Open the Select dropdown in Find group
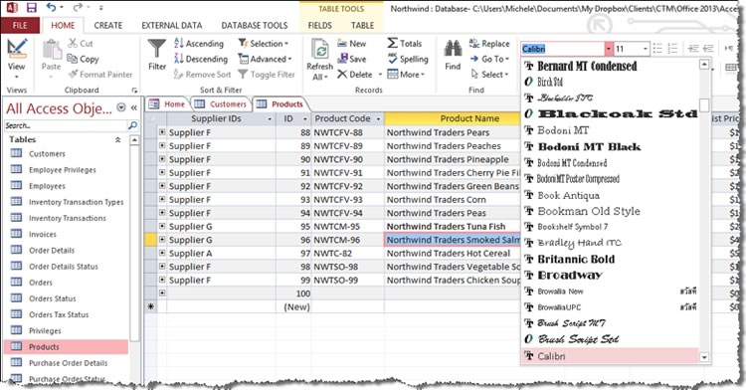 489,75
